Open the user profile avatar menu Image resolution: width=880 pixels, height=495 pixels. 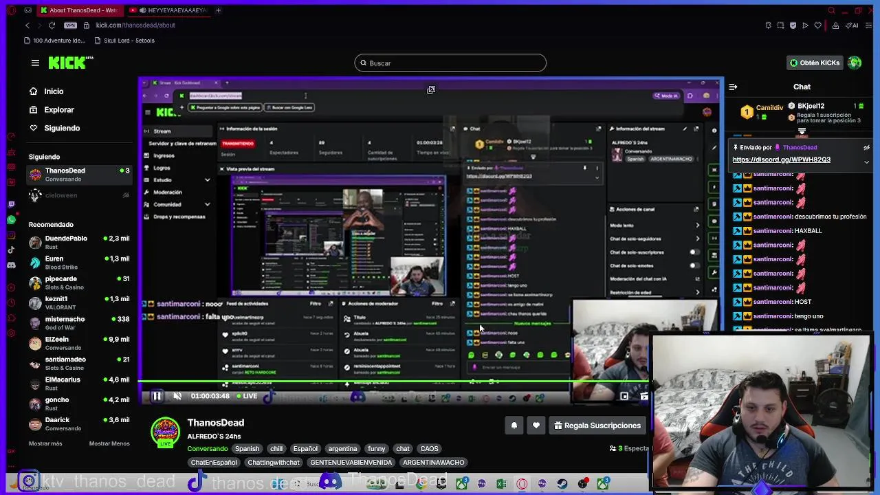click(x=855, y=63)
